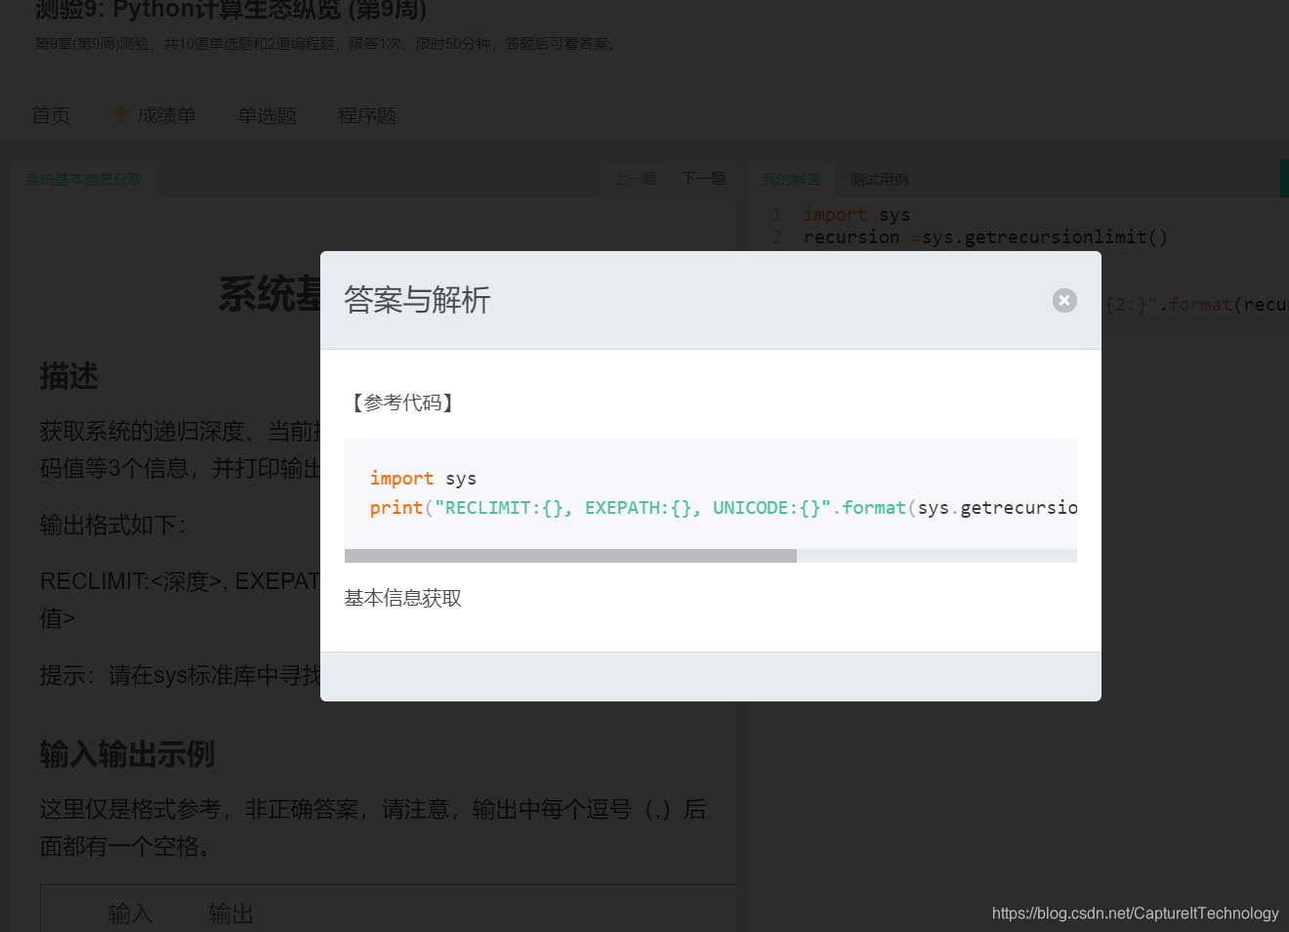Click the 下一题 button
The image size is (1289, 932).
pyautogui.click(x=702, y=178)
